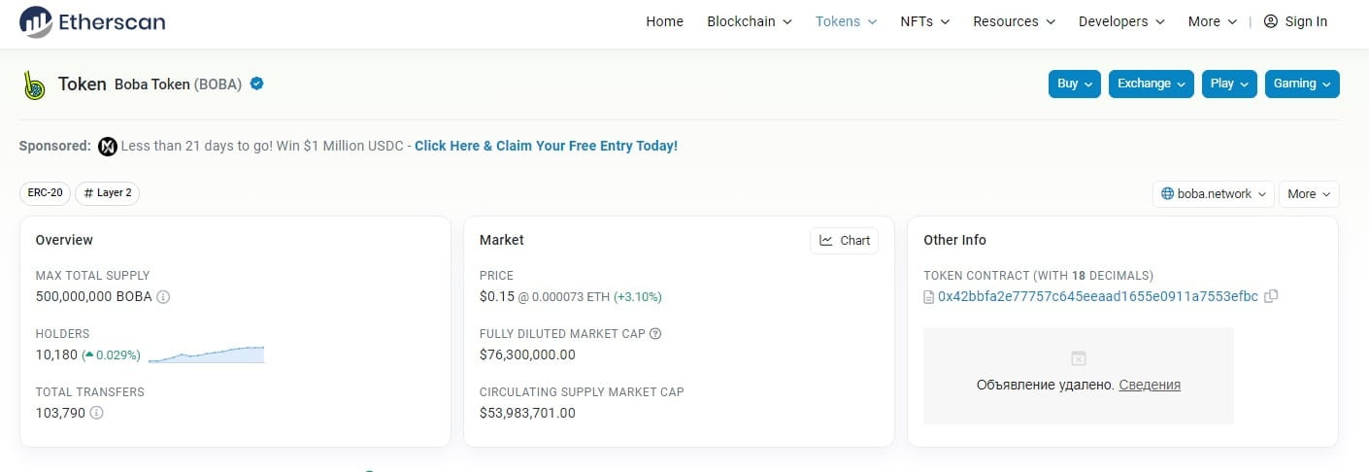
Task: Open the boba.network links dropdown
Action: pos(1213,194)
